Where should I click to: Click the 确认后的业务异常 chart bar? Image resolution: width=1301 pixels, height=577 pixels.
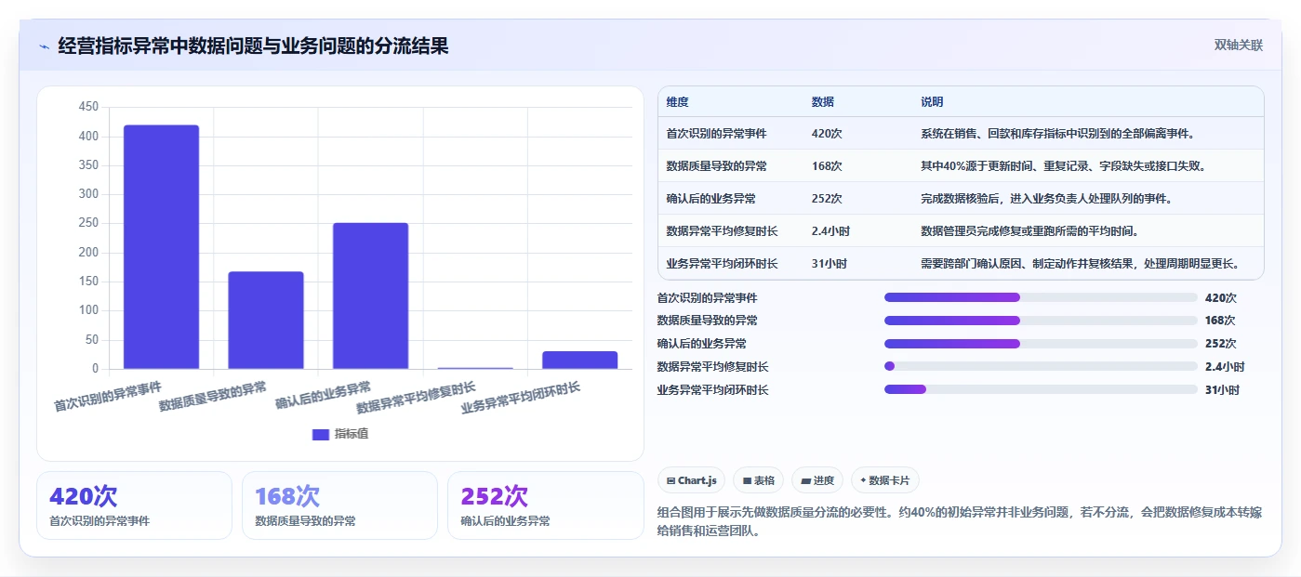pyautogui.click(x=370, y=296)
